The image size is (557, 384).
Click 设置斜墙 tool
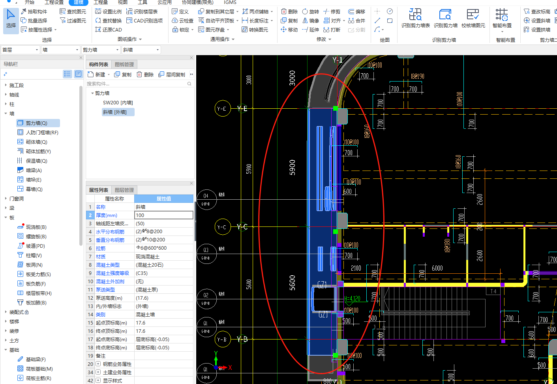pyautogui.click(x=537, y=20)
